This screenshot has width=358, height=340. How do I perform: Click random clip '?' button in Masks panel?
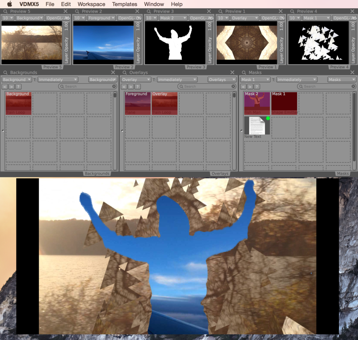click(257, 87)
